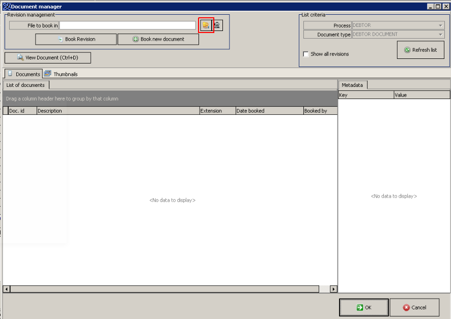Confirm with the OK button
This screenshot has width=451, height=319.
pos(364,307)
